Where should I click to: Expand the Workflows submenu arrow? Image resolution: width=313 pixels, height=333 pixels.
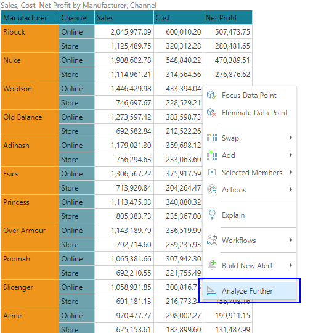tap(290, 240)
